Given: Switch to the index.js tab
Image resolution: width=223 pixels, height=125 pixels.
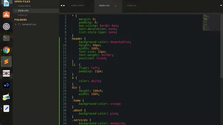Looking at the screenshot, I should [132, 6].
